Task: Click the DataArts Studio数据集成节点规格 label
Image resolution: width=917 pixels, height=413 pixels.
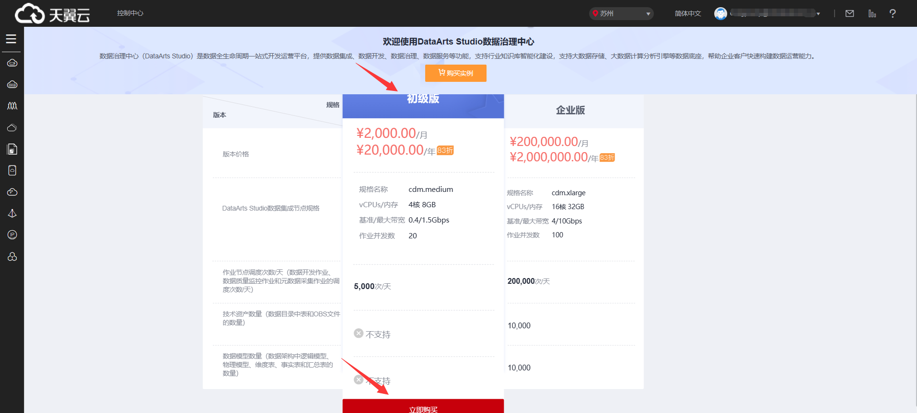Action: 271,208
